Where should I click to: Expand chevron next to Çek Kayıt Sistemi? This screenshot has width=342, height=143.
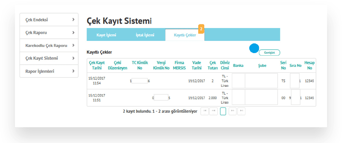73,58
